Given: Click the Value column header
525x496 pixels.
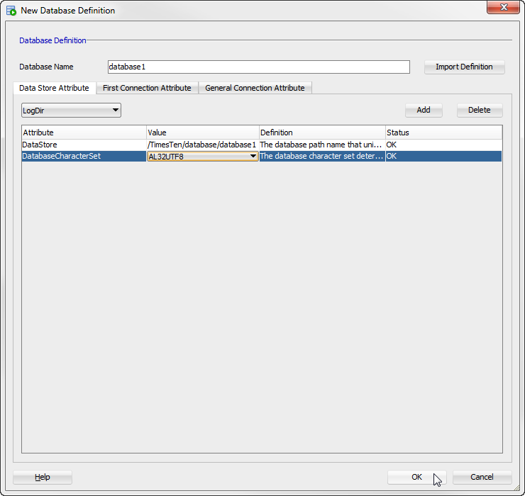Looking at the screenshot, I should coord(203,133).
